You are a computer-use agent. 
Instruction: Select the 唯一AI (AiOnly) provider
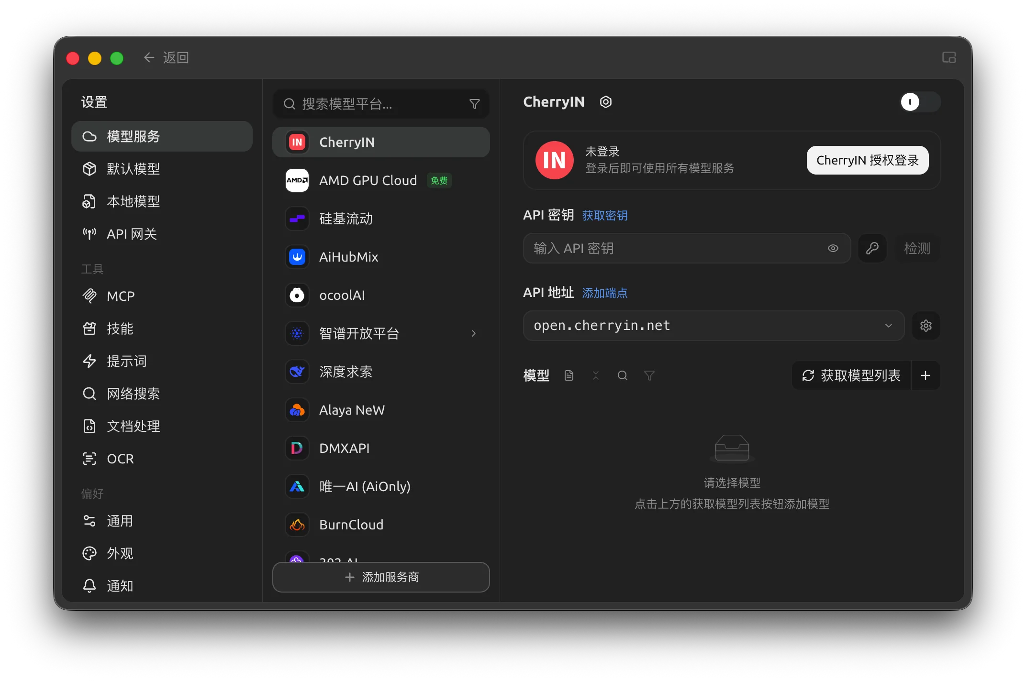(x=381, y=486)
